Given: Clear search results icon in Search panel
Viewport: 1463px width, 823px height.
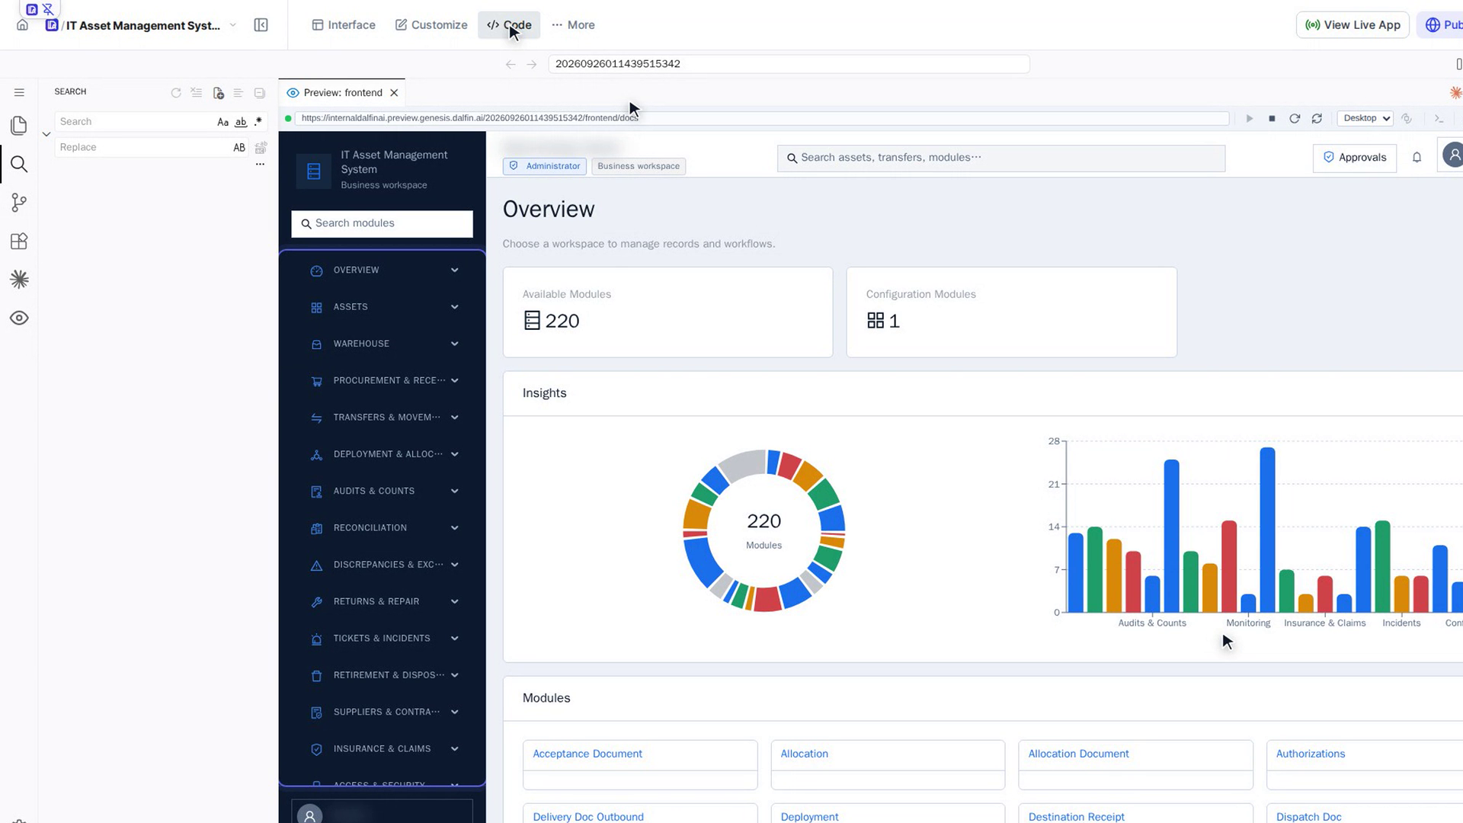Looking at the screenshot, I should [197, 92].
